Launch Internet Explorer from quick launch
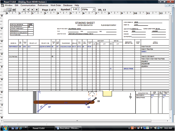 click(x=21, y=128)
